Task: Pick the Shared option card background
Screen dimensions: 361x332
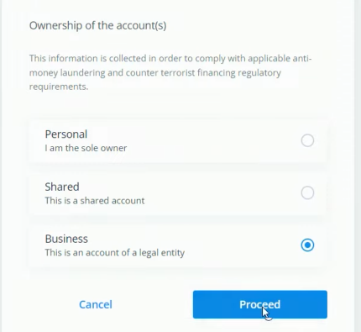Action: 178,193
